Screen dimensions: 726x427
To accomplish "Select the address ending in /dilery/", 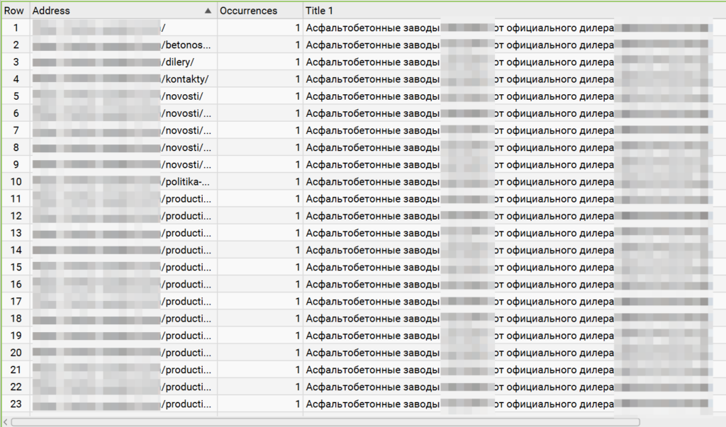I will click(x=178, y=62).
